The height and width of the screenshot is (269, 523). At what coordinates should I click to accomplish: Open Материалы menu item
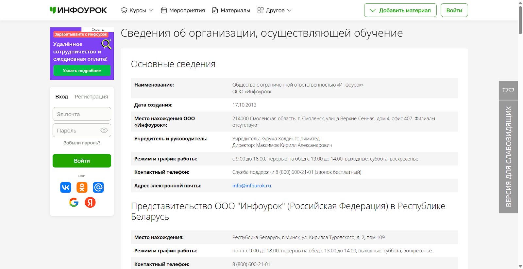pos(231,10)
